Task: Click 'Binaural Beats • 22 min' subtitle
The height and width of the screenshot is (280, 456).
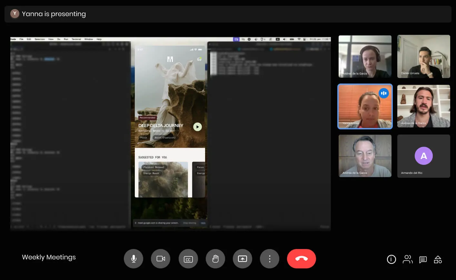Action: coord(156,131)
